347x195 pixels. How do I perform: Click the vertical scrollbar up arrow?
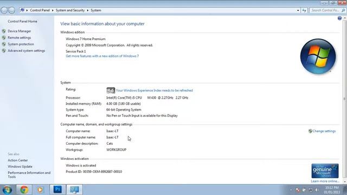coord(345,18)
